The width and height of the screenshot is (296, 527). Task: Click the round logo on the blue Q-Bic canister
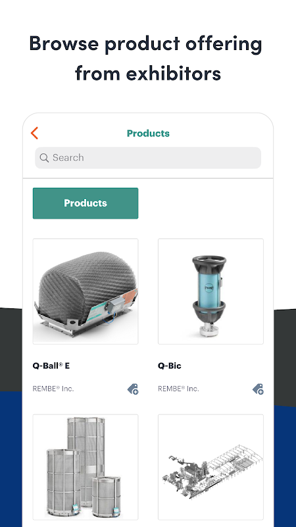[209, 287]
